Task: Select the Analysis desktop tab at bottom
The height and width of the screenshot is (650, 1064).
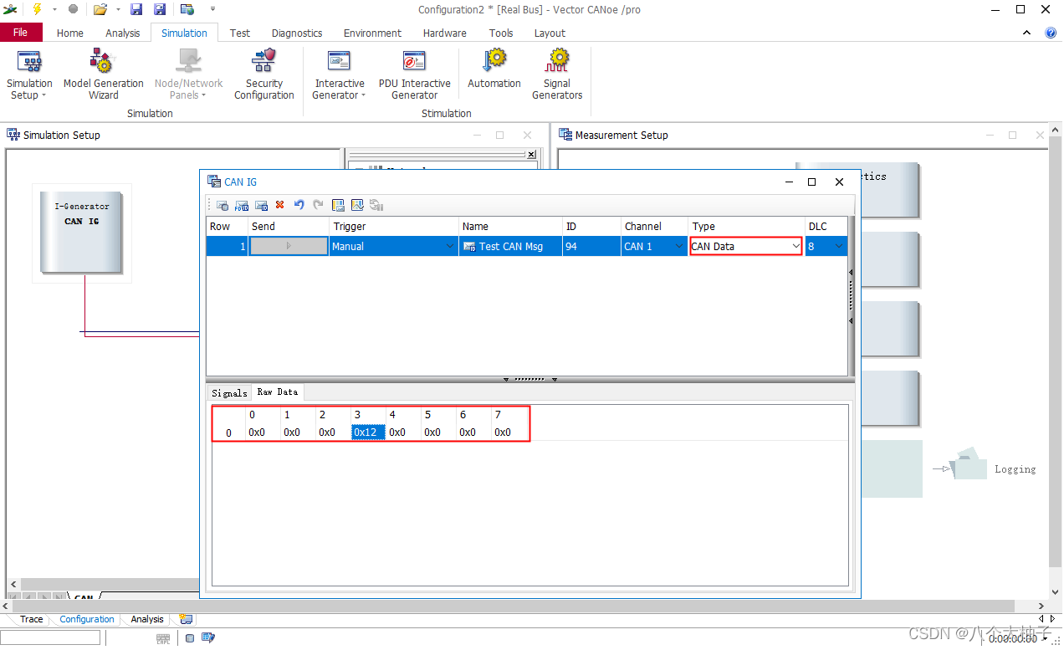Action: pyautogui.click(x=147, y=619)
